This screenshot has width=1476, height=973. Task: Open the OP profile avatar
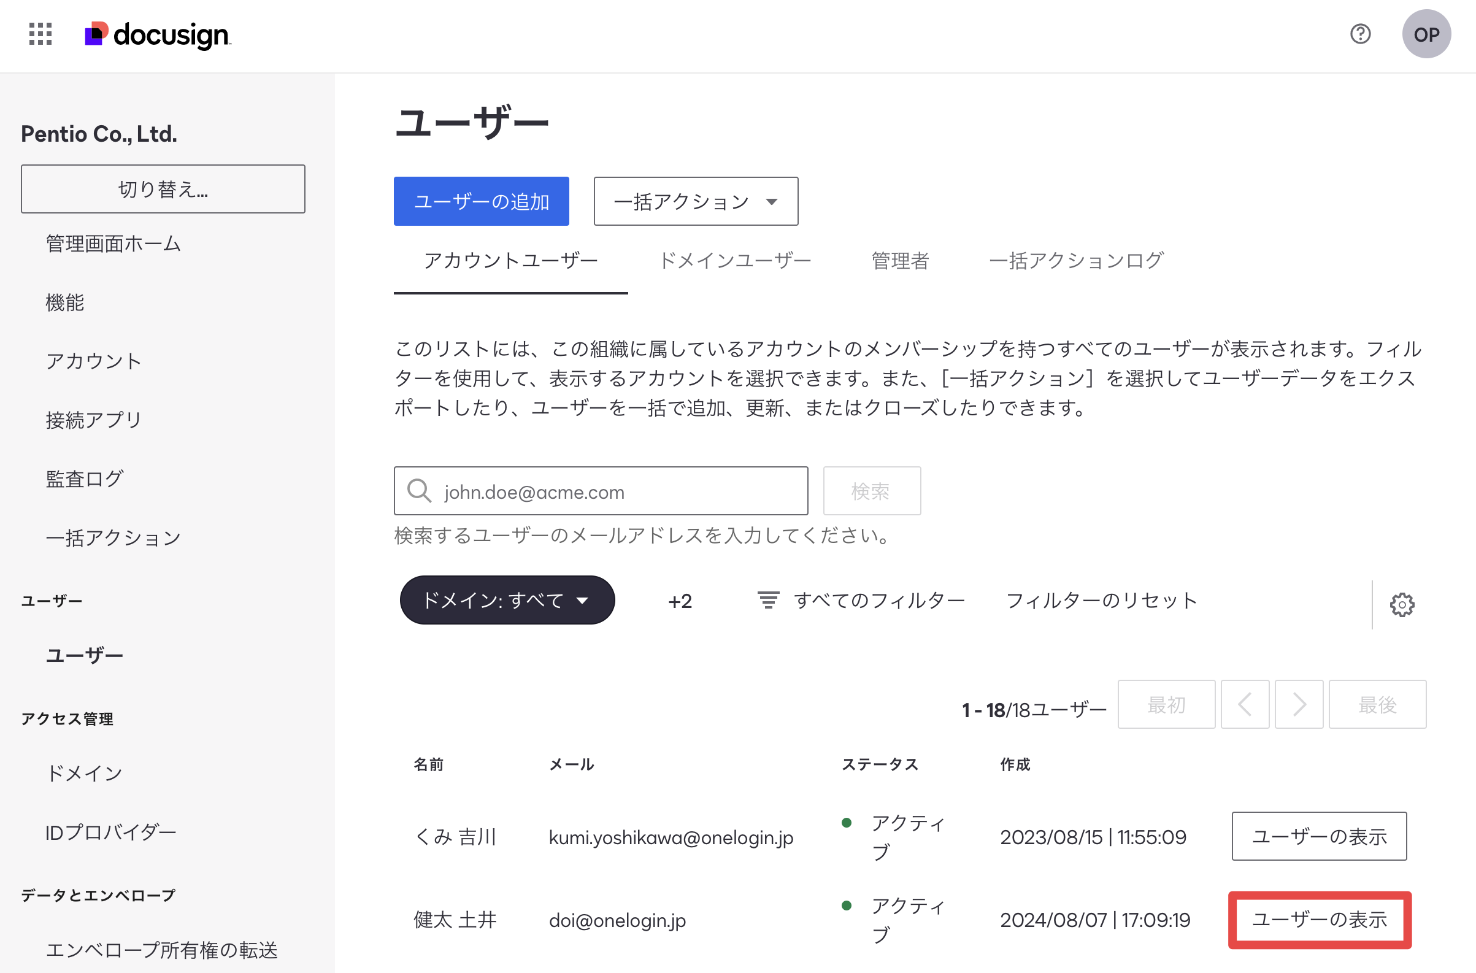click(1426, 34)
